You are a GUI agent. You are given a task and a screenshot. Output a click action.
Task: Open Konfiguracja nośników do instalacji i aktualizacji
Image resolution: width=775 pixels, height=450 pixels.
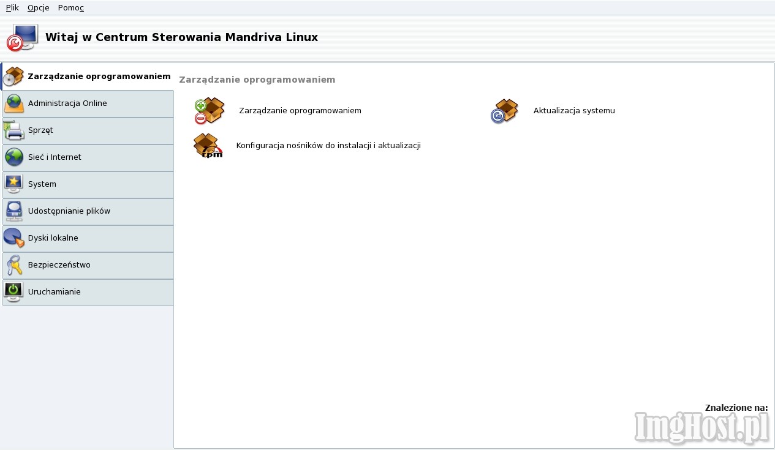(328, 146)
